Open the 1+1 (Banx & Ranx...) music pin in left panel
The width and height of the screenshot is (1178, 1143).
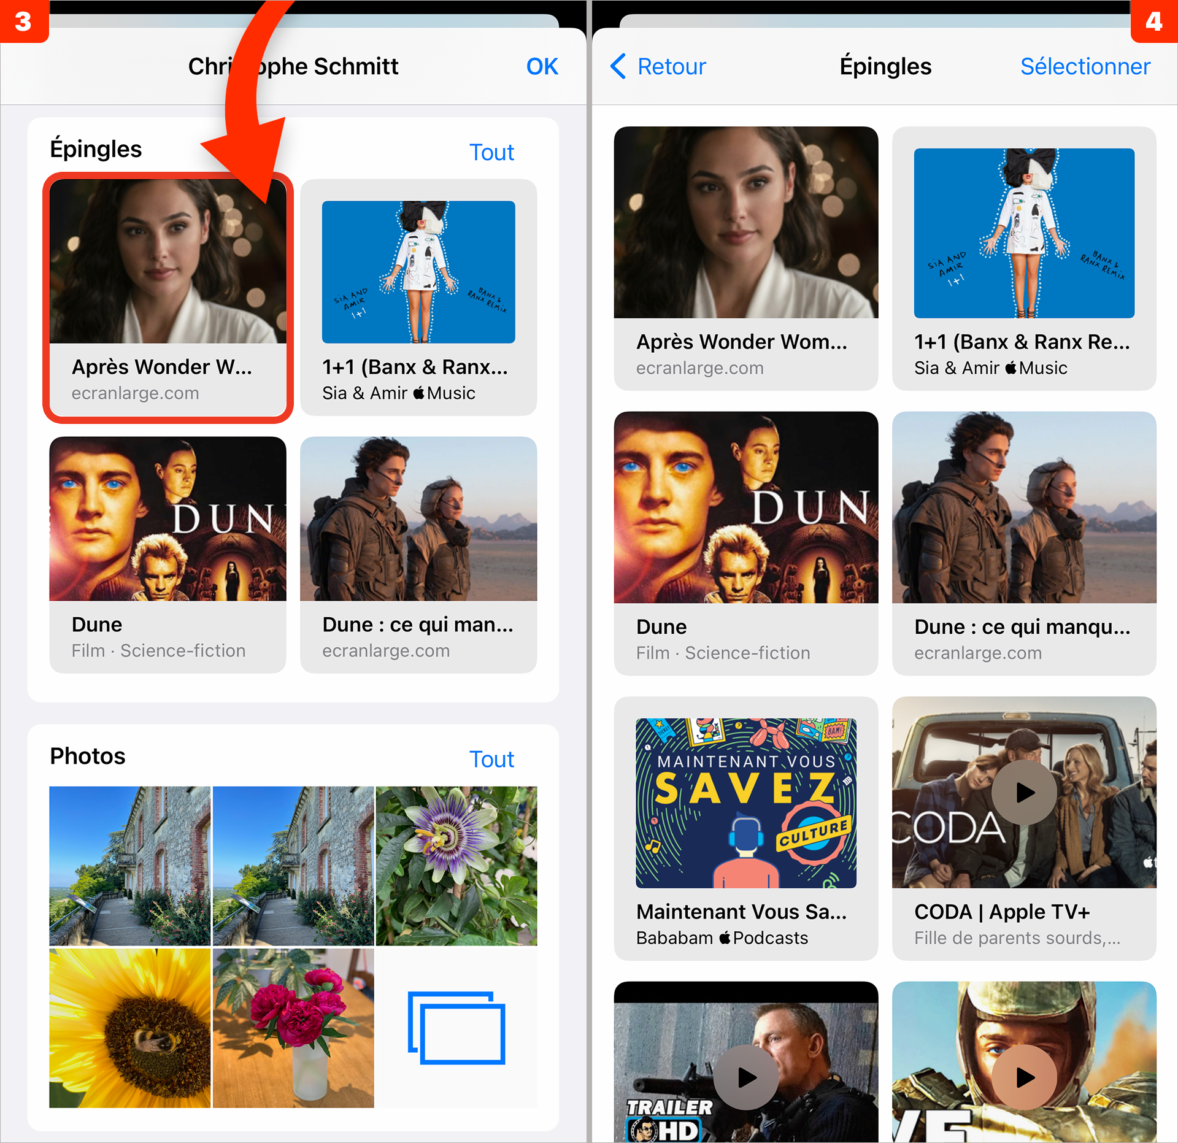pyautogui.click(x=418, y=298)
